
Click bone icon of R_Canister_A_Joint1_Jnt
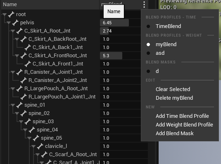[x=19, y=72]
